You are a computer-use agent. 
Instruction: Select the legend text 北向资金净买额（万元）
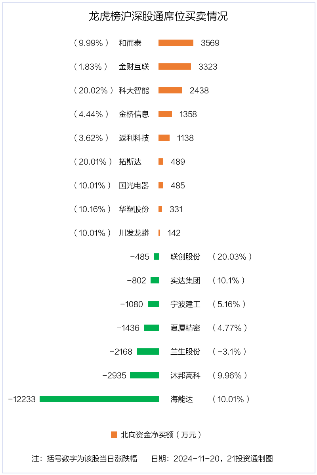[162, 435]
